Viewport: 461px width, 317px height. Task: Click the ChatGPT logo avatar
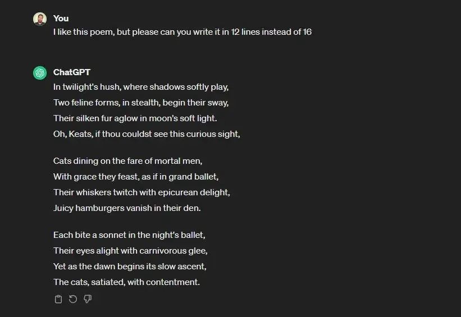tap(40, 73)
